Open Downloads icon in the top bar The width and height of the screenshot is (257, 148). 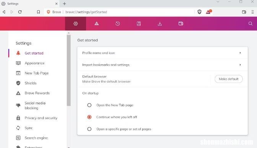pyautogui.click(x=160, y=24)
